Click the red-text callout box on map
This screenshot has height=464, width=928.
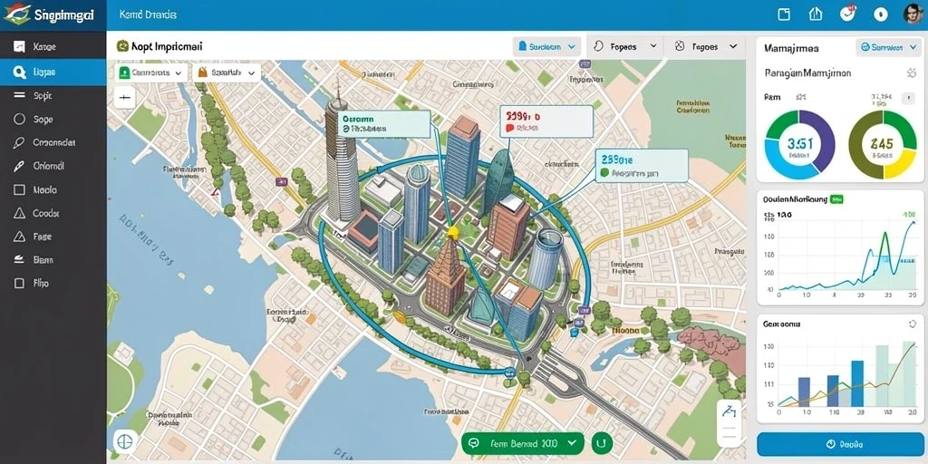tap(546, 121)
